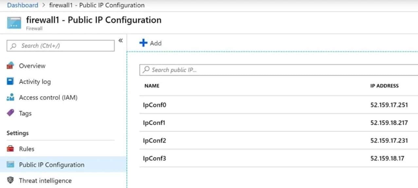Focus the Search public IP field

tap(279, 70)
